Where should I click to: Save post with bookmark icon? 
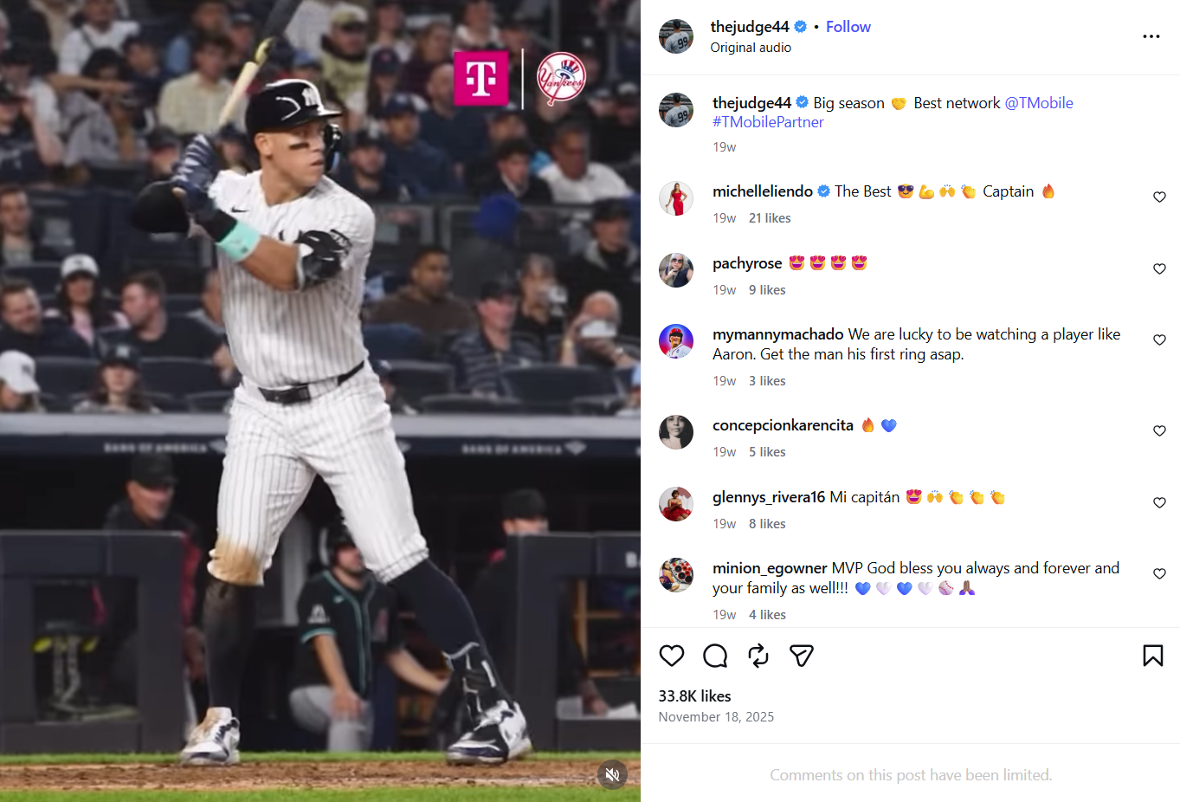1153,656
